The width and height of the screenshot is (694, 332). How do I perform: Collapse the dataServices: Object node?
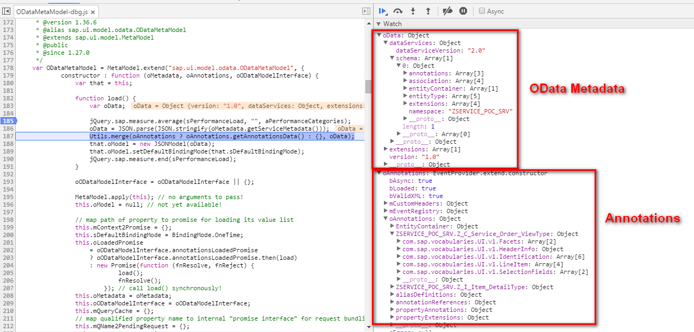pos(385,43)
